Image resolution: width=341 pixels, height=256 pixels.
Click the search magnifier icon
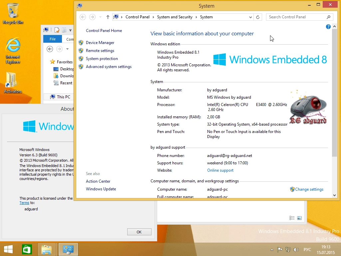328,17
